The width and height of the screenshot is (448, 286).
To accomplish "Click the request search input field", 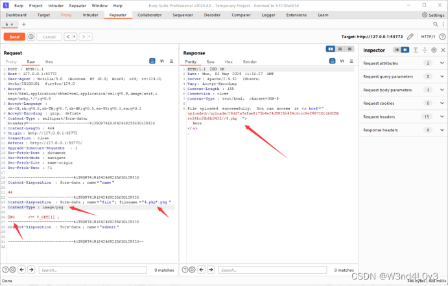I will (93, 270).
